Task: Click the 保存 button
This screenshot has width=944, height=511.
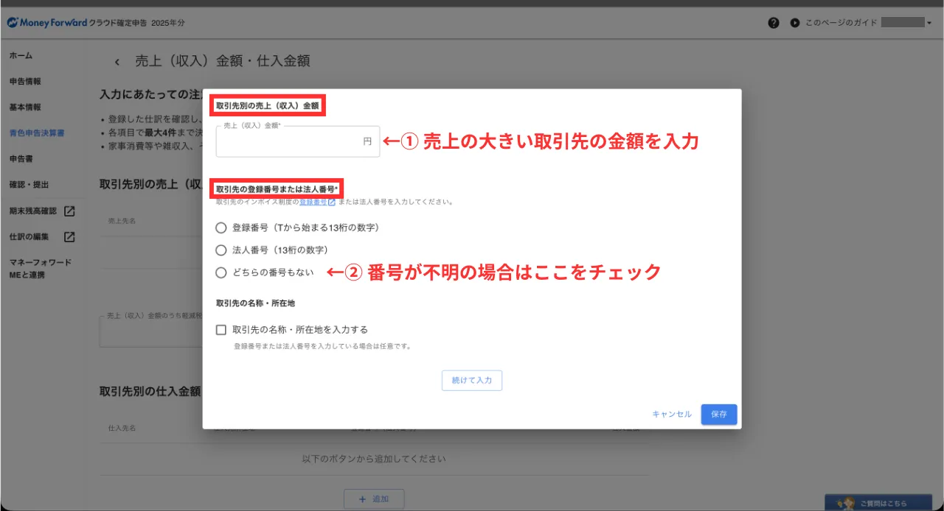Action: 718,415
